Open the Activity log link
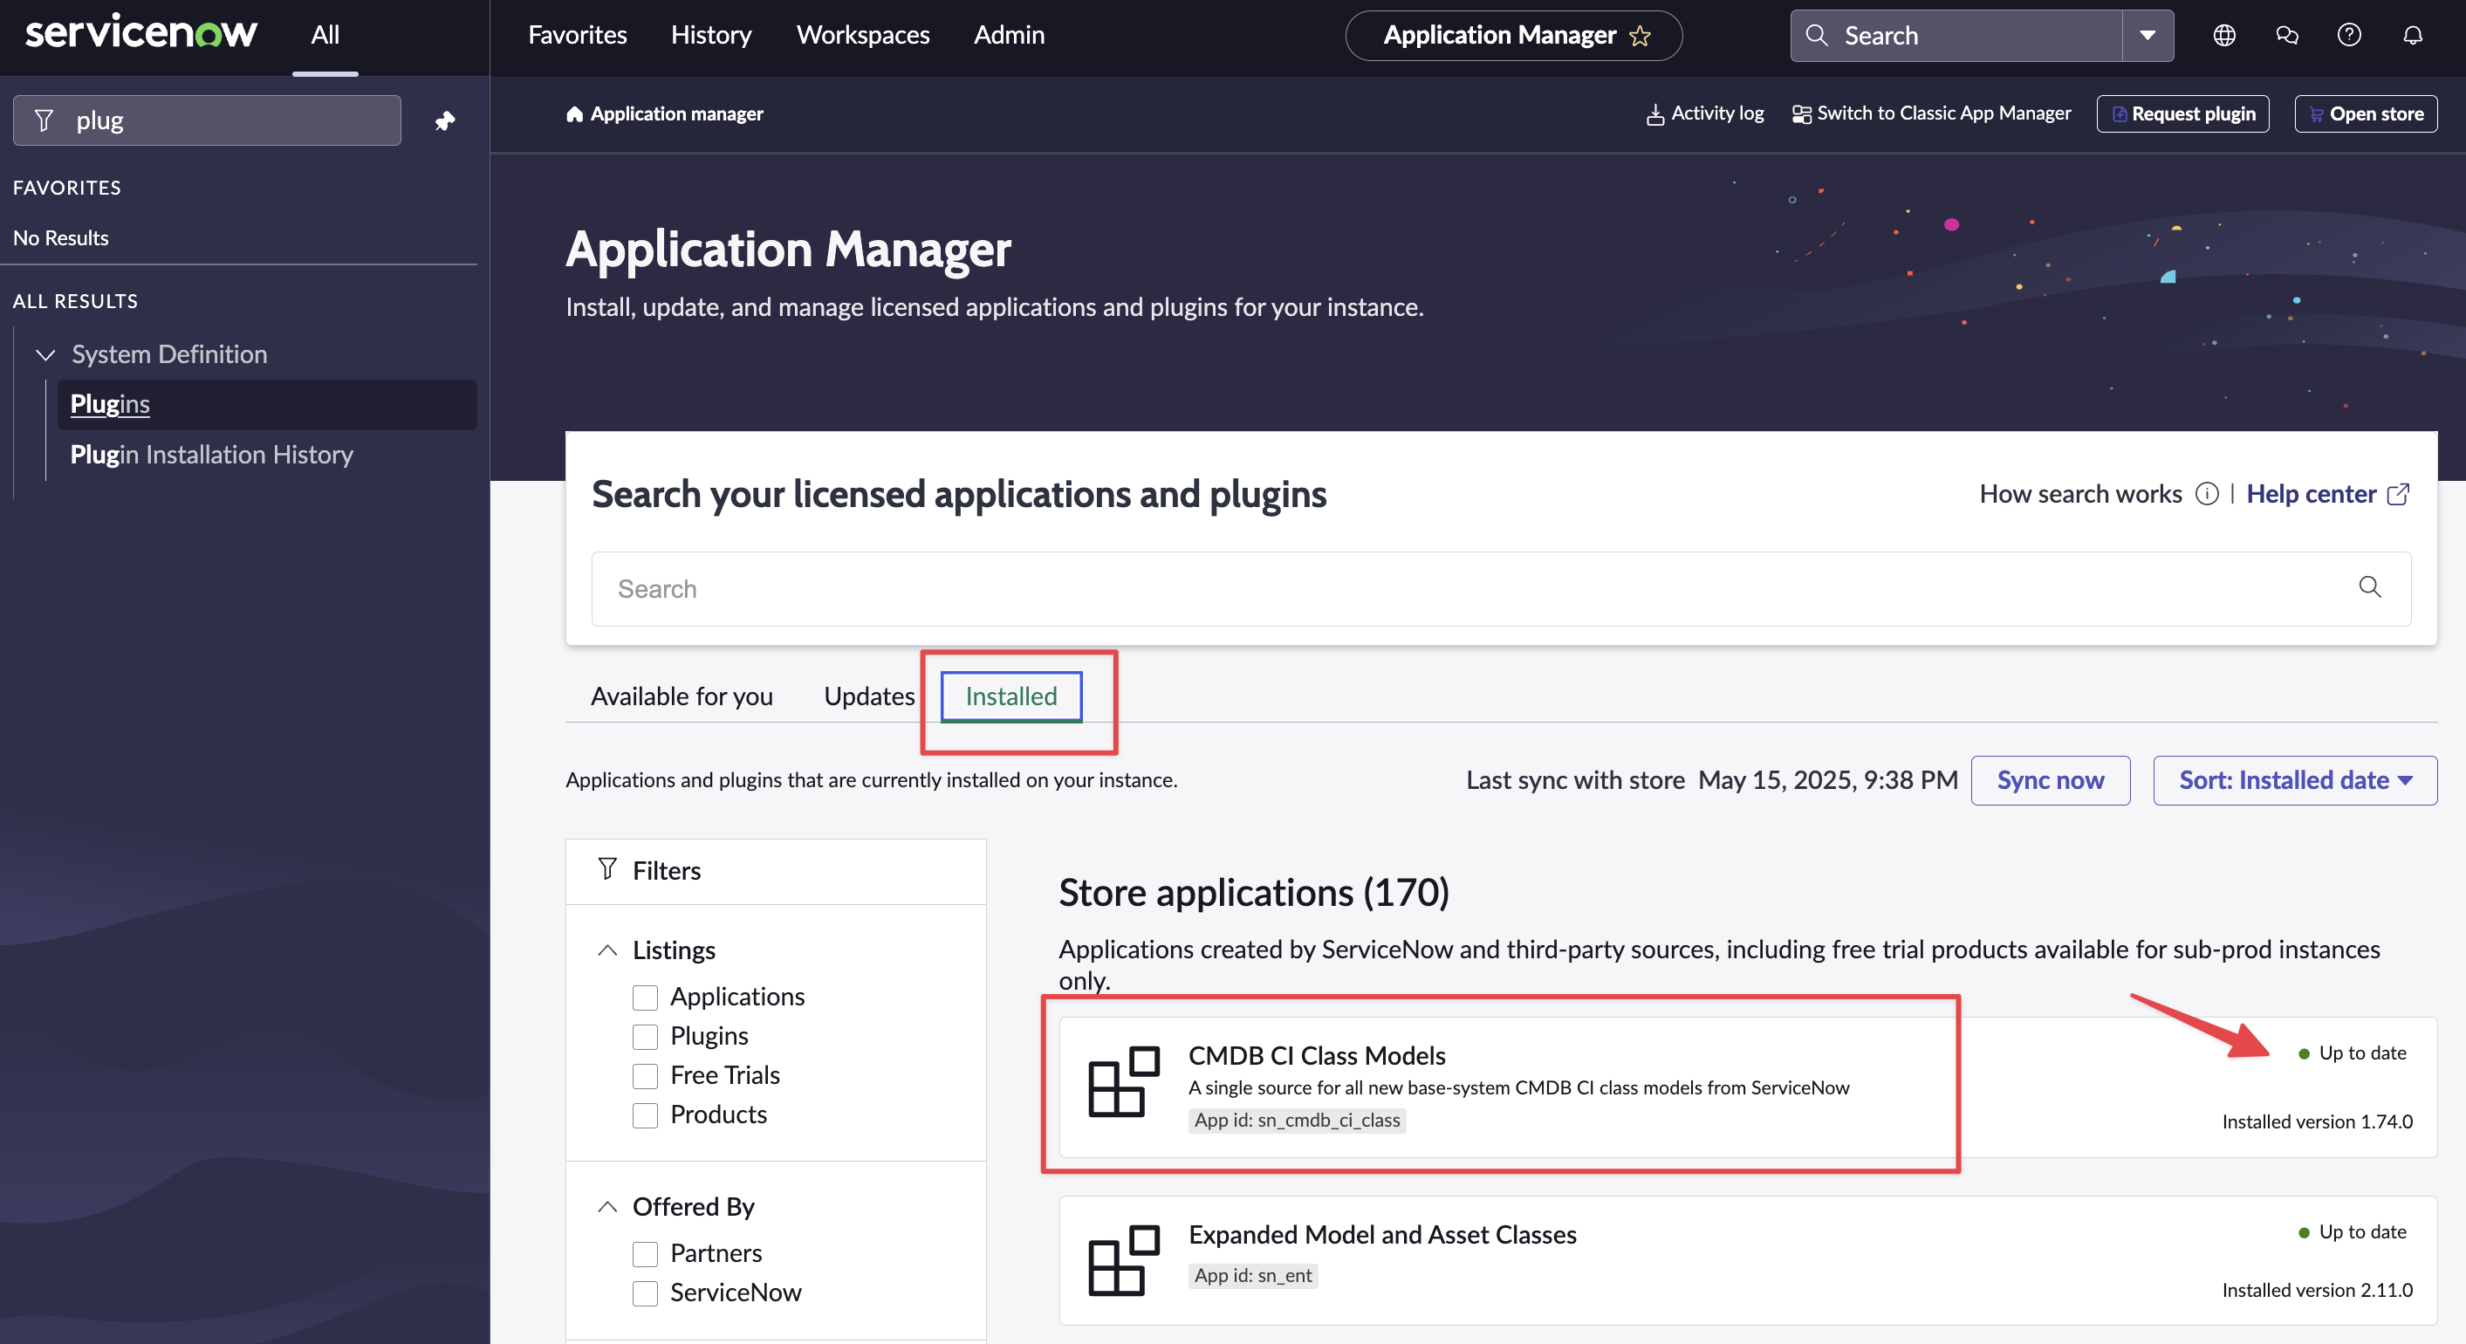The width and height of the screenshot is (2466, 1344). coord(1717,114)
